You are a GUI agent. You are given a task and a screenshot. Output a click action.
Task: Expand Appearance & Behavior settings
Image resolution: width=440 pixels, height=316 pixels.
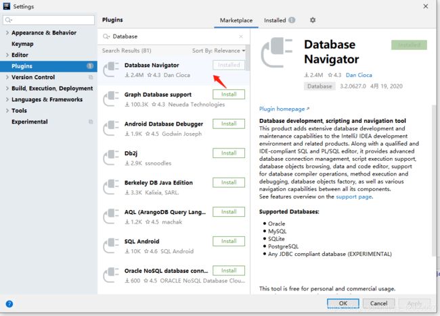7,32
